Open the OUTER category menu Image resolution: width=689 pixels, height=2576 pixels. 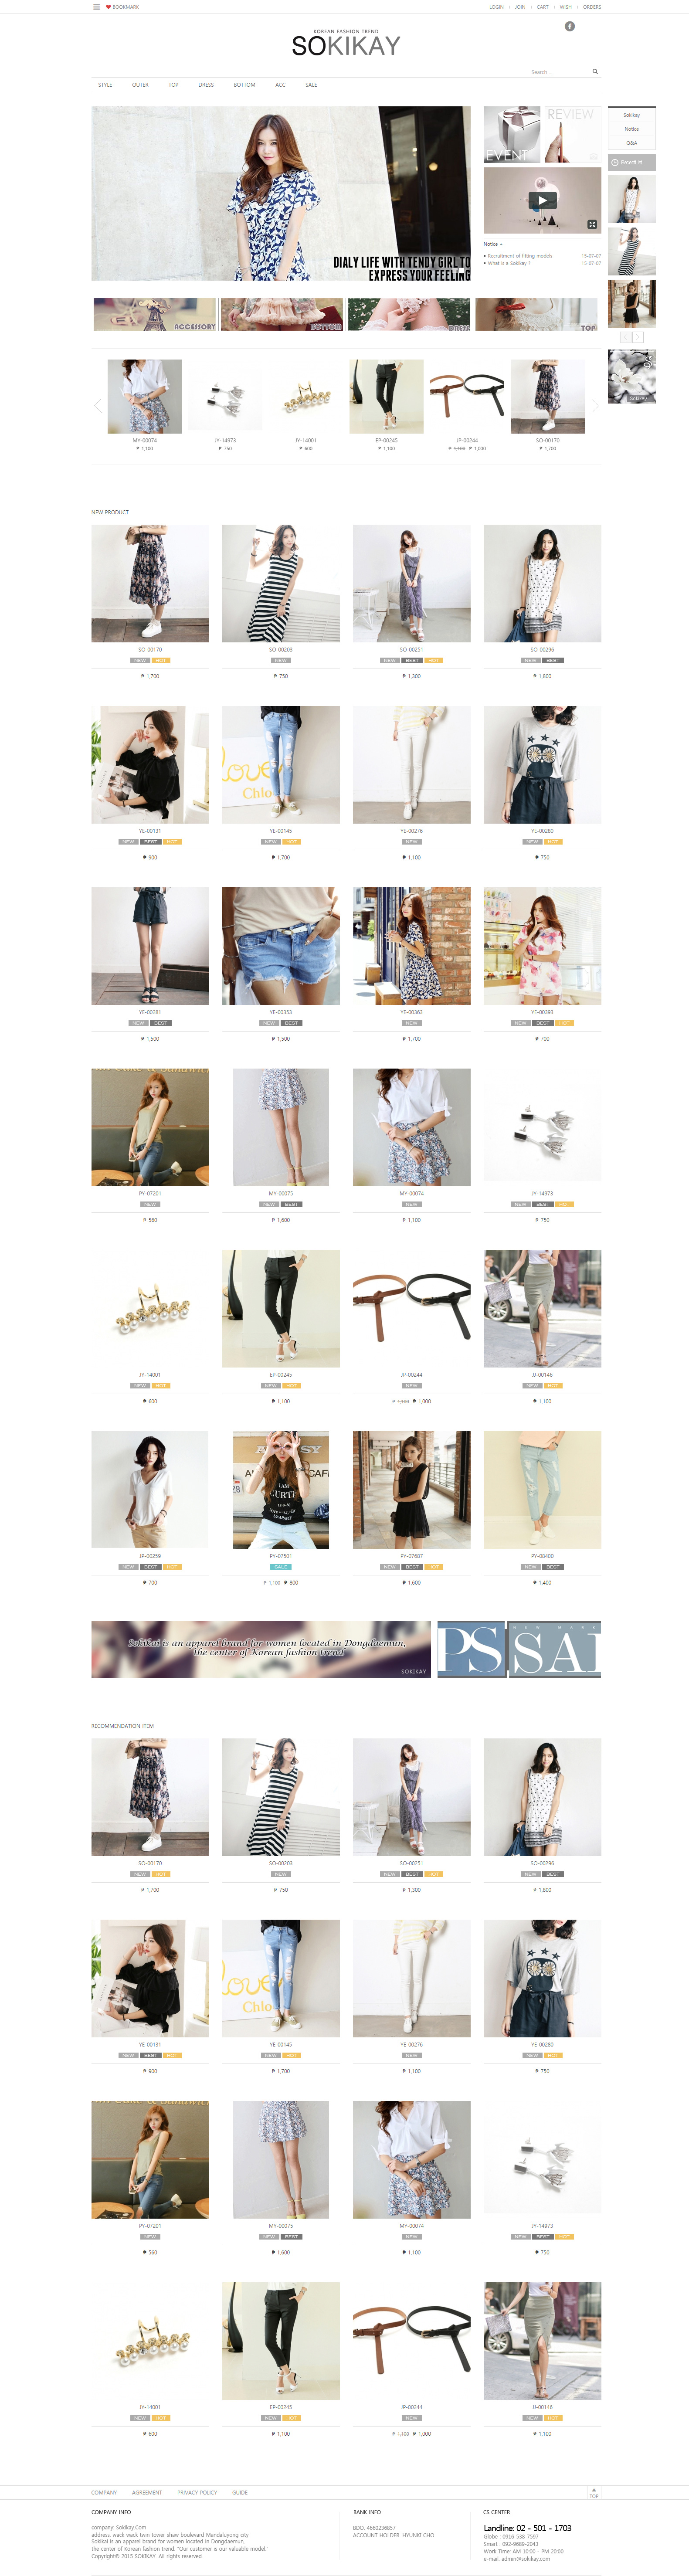tap(140, 85)
